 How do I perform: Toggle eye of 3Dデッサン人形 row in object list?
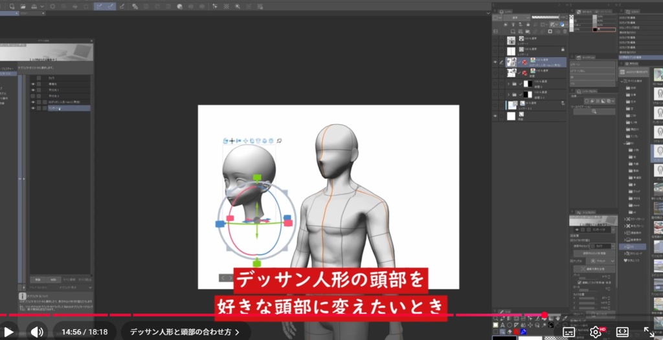(x=33, y=102)
